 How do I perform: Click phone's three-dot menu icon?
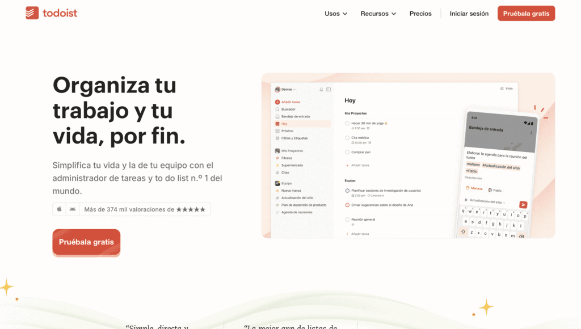pyautogui.click(x=531, y=133)
